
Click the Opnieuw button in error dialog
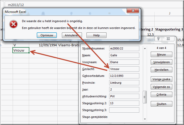click(47, 35)
